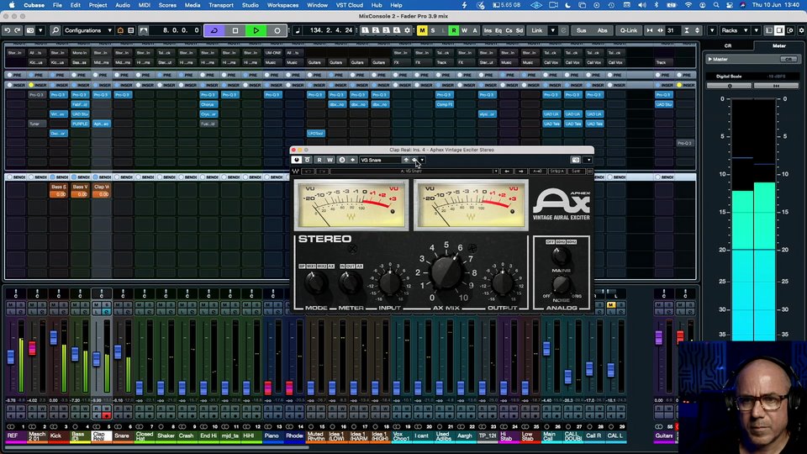Viewport: 807px width, 454px height.
Task: Open snapshot dropdown arrow beside camera icon
Action: pyautogui.click(x=40, y=30)
